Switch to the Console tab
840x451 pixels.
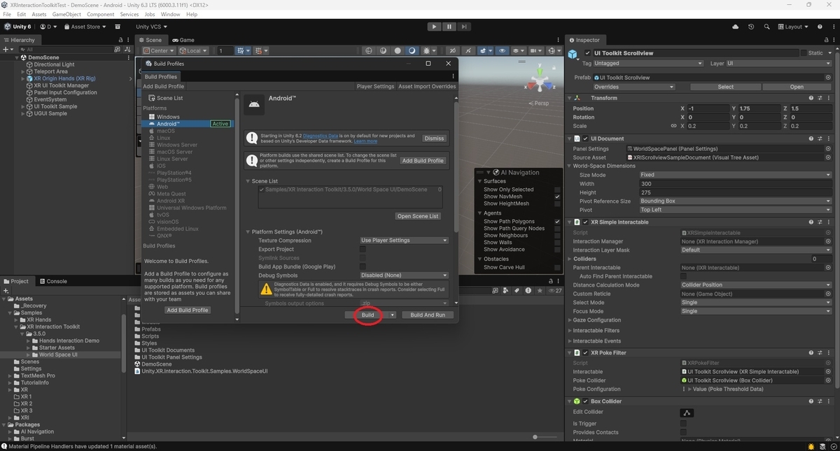[52, 281]
